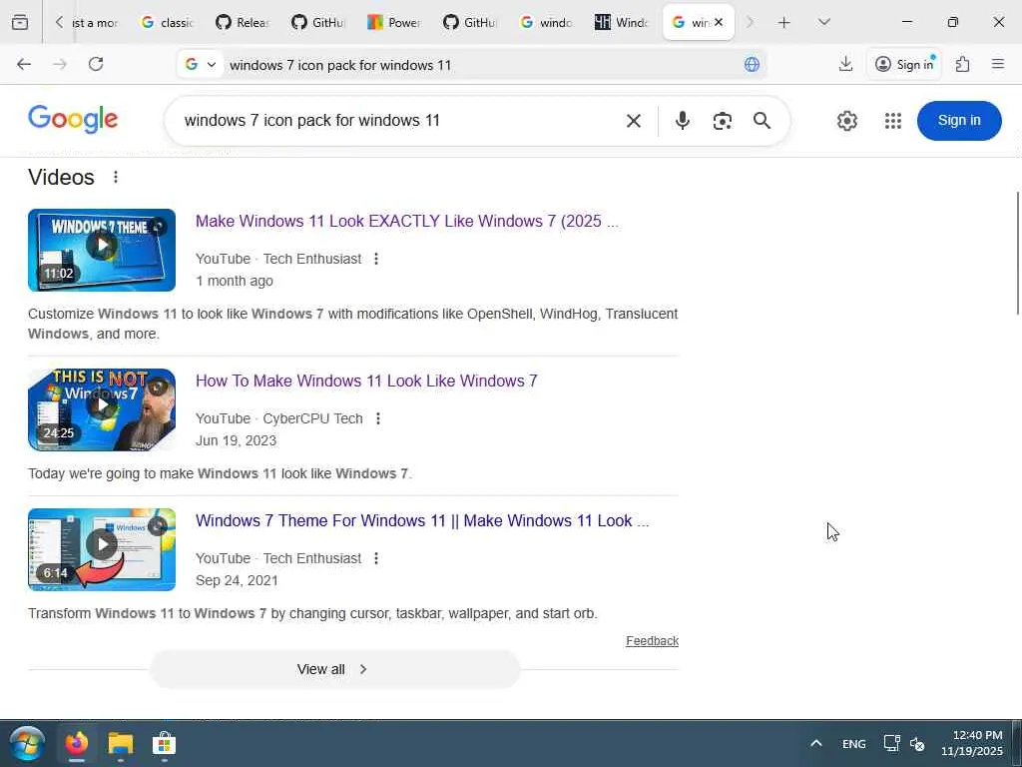Screen dimensions: 1022x767
Task: Switch to the 'classic' Google tab
Action: pos(168,22)
